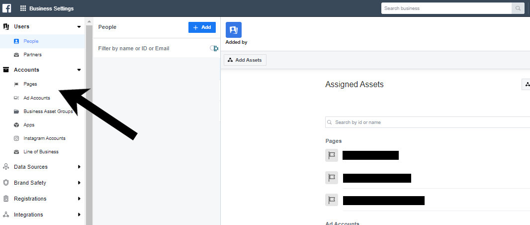Expand the Registrations section arrow

click(79, 199)
